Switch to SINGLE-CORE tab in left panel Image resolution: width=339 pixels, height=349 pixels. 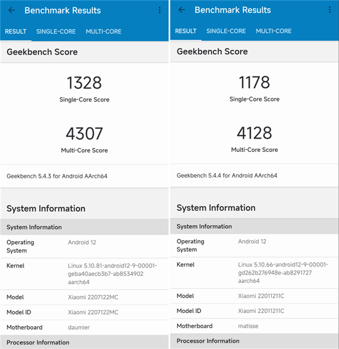(56, 32)
